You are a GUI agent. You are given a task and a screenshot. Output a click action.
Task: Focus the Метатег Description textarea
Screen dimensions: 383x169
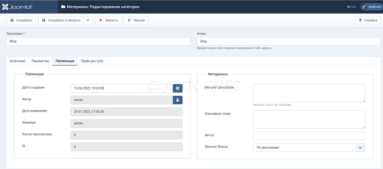(x=309, y=93)
